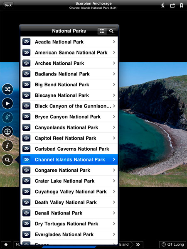187x249 pixels.
Task: Expand Denali National Park chevron
Action: (114, 213)
